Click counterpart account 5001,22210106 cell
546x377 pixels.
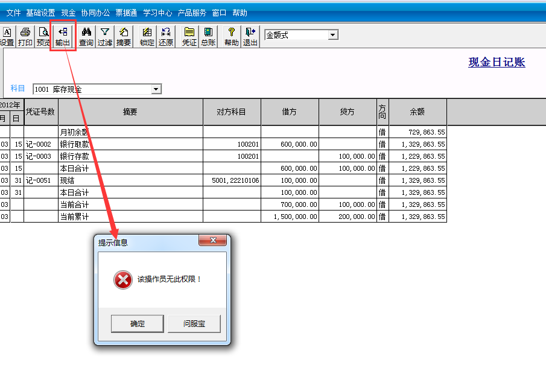(x=232, y=180)
